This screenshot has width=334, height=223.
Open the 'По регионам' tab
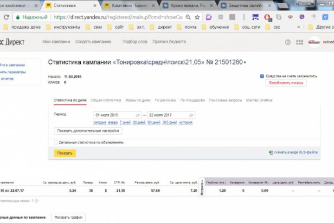point(165,100)
